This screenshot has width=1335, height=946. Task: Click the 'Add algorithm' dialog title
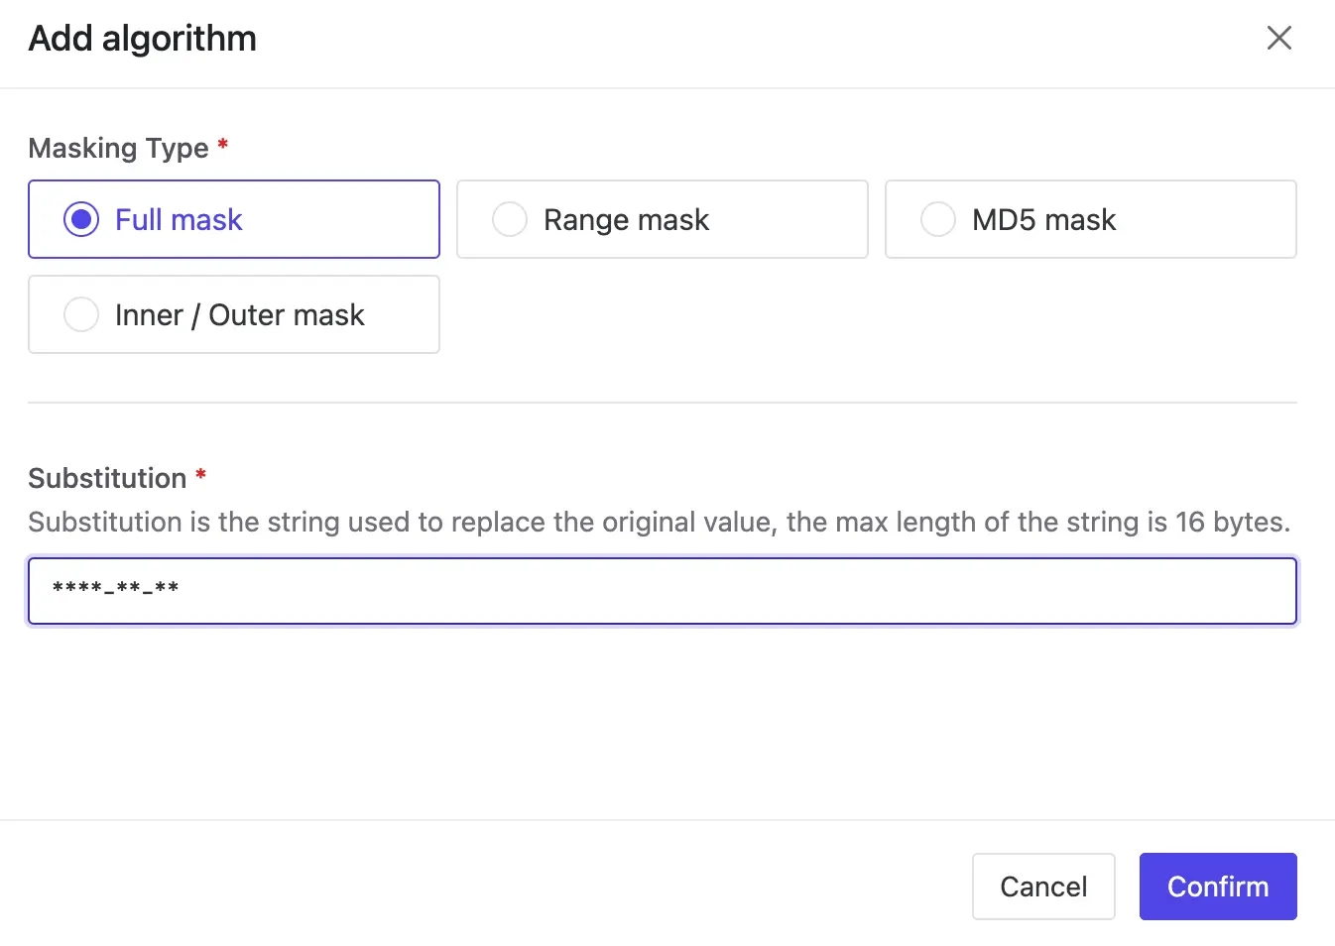143,38
